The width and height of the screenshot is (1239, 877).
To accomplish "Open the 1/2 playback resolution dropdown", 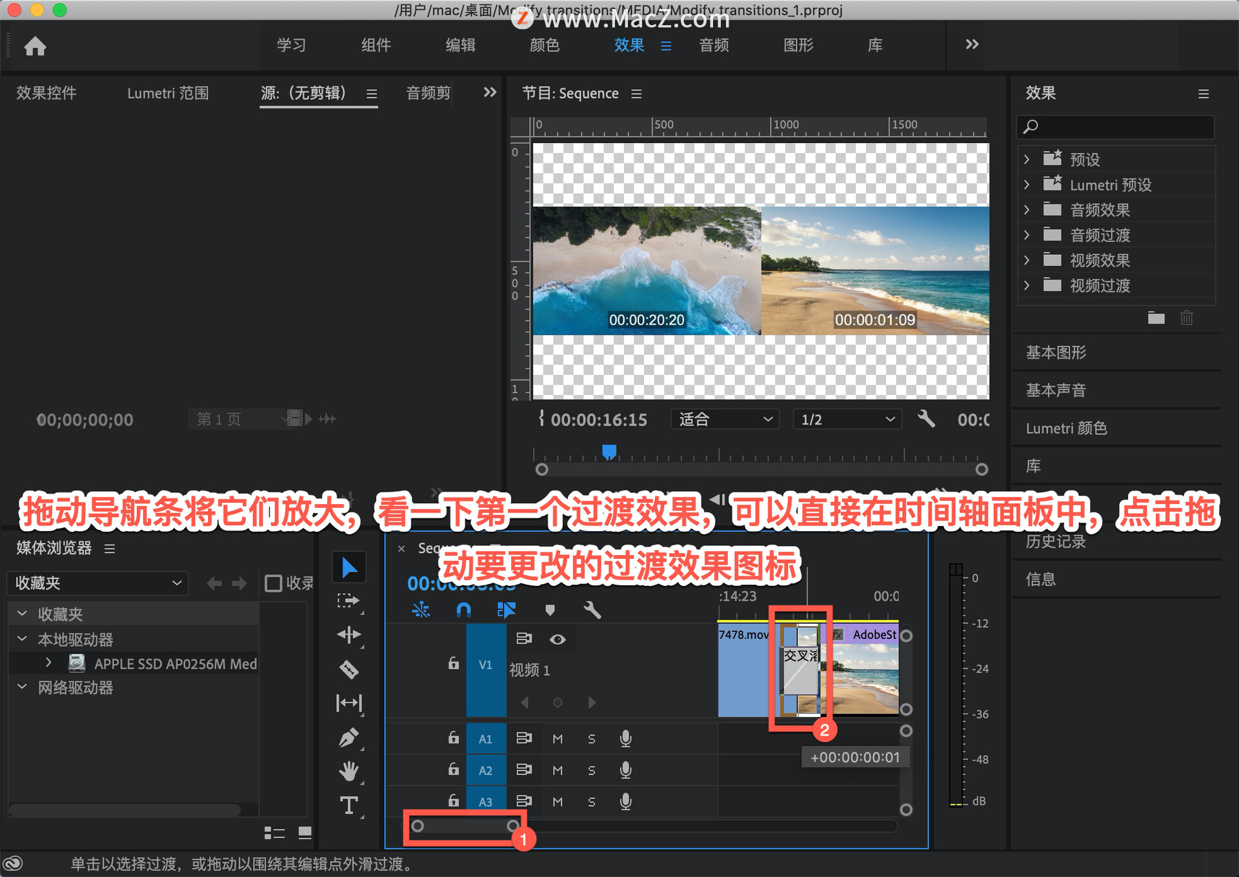I will 847,419.
